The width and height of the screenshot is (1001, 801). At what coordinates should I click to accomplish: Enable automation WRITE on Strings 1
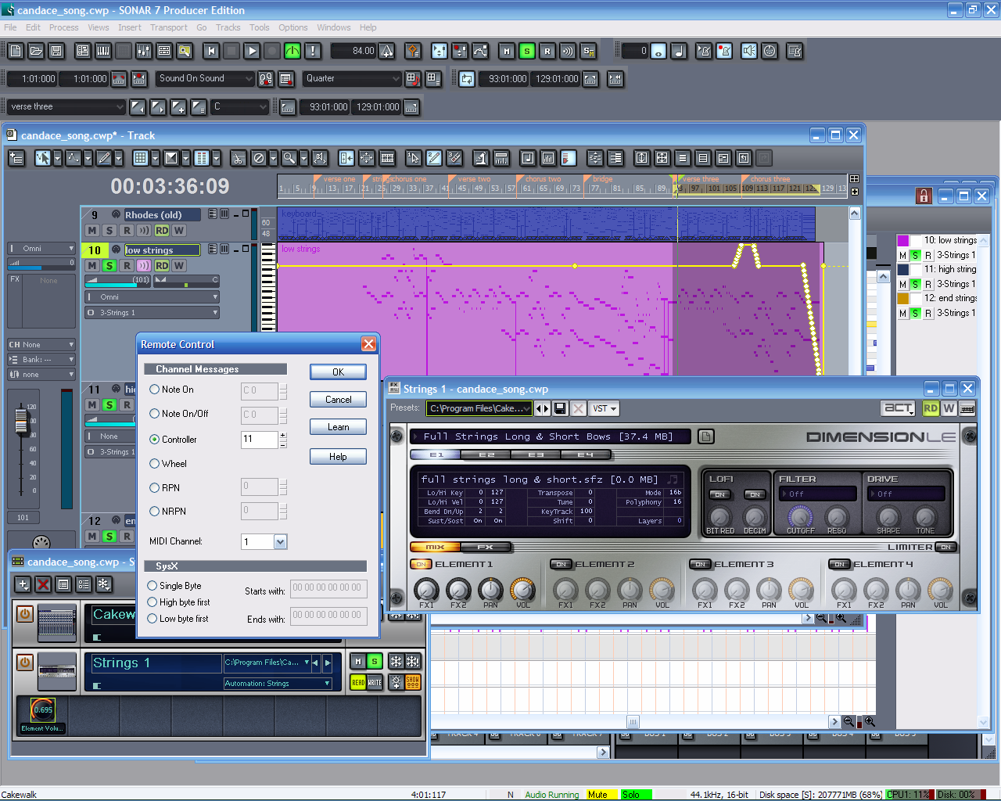[375, 682]
